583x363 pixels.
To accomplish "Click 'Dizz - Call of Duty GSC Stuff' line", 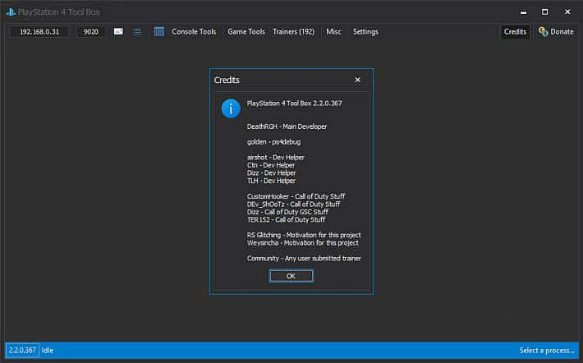I will [x=287, y=212].
